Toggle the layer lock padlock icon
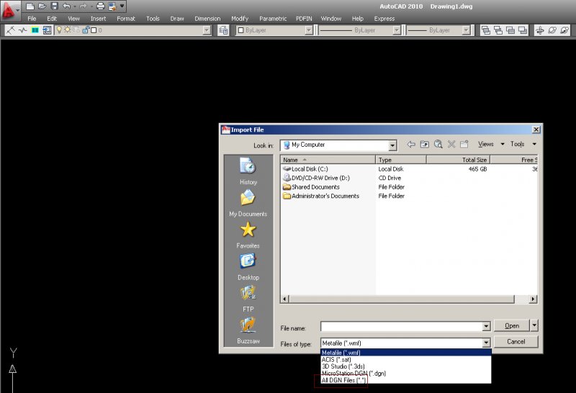Screen dimensions: 576x393 coord(85,30)
